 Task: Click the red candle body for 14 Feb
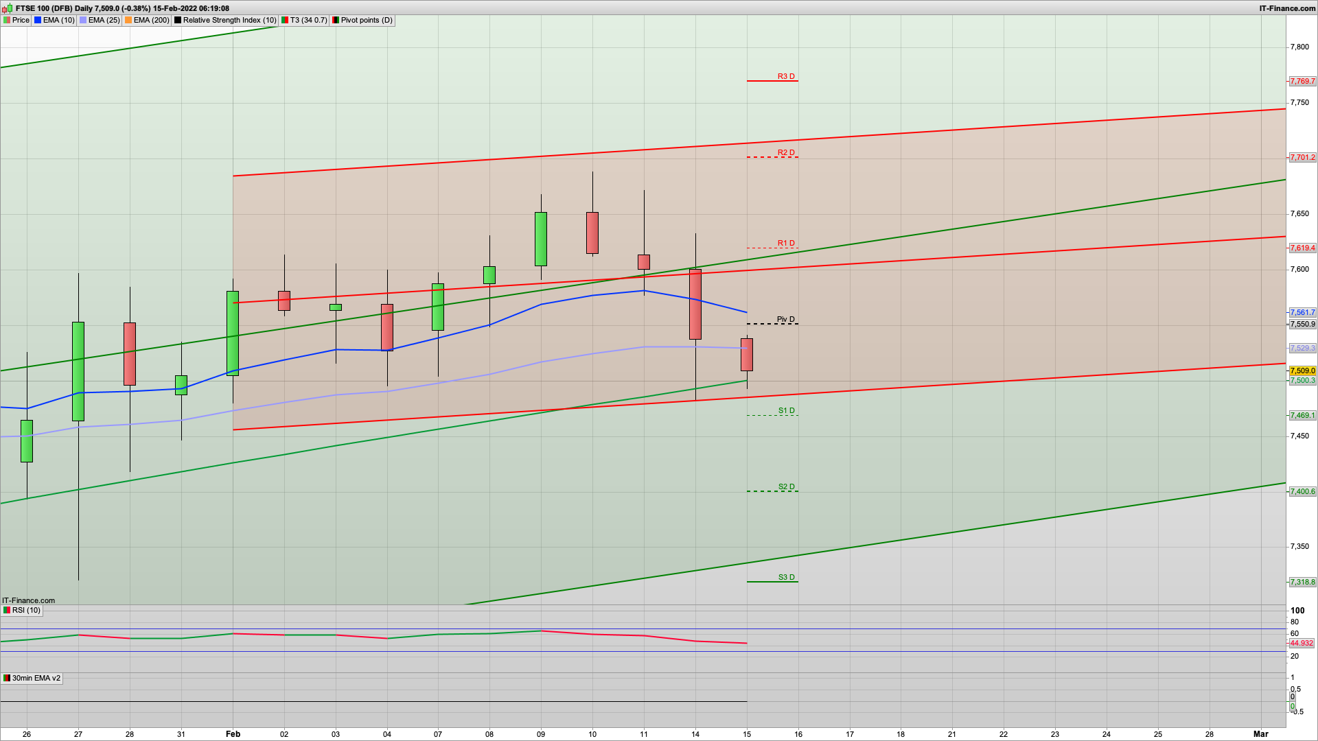pyautogui.click(x=695, y=304)
